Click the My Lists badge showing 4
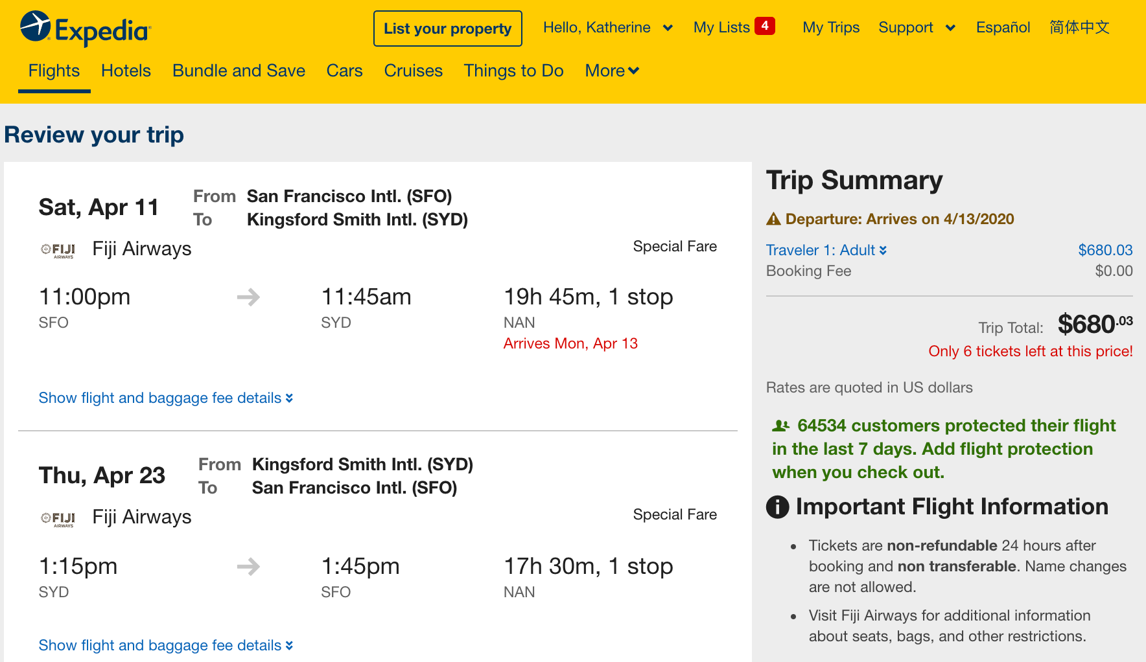This screenshot has height=662, width=1146. tap(765, 26)
